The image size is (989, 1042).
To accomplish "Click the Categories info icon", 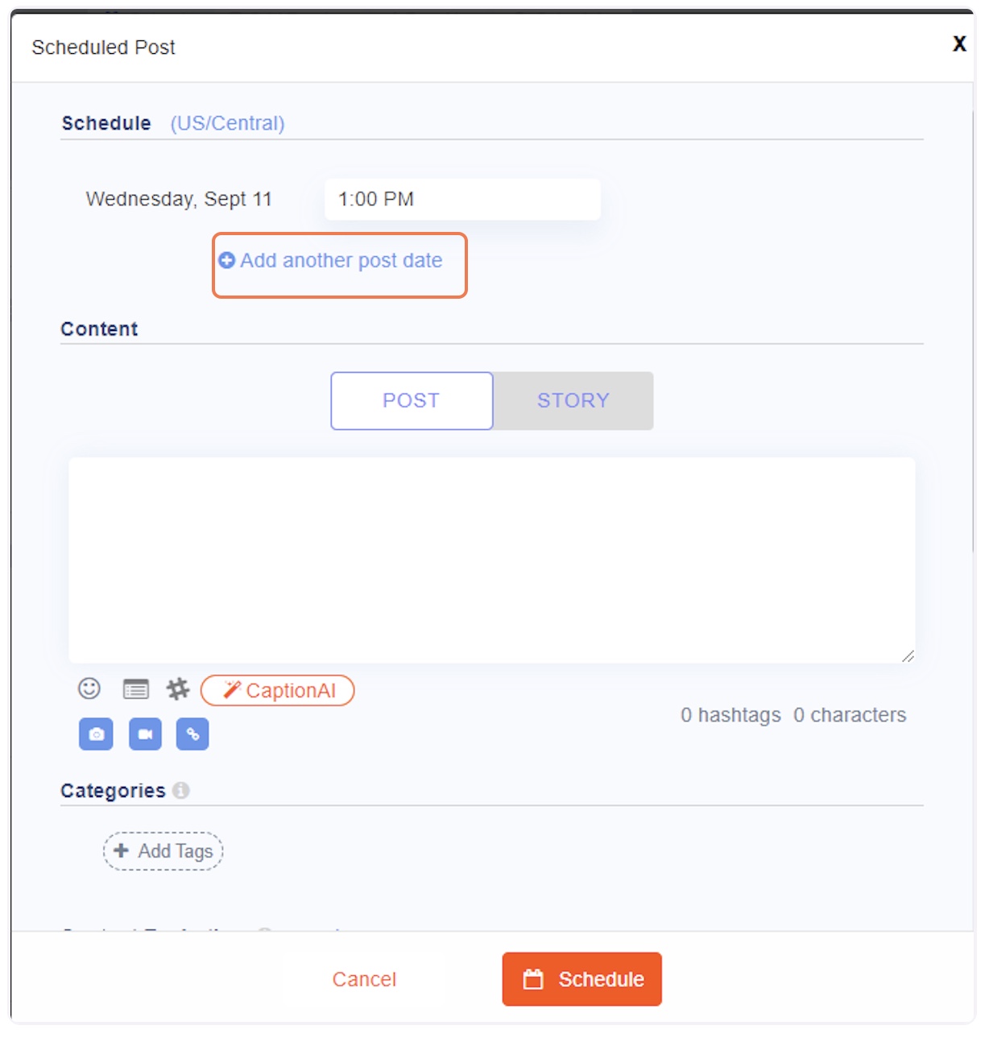I will coord(181,791).
